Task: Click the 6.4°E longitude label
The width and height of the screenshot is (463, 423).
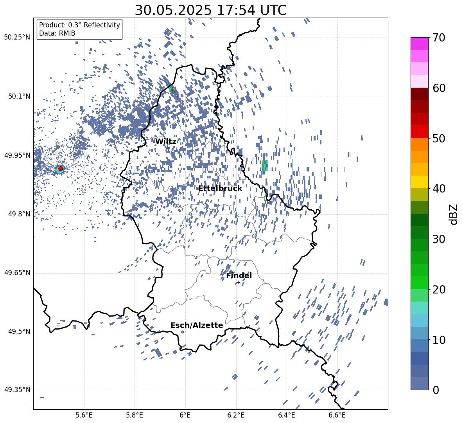Action: click(286, 415)
